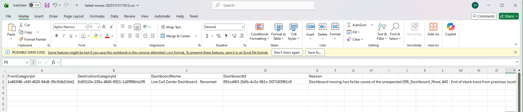The image size is (523, 112).
Task: Click the Center alignment icon
Action: [x=130, y=36]
